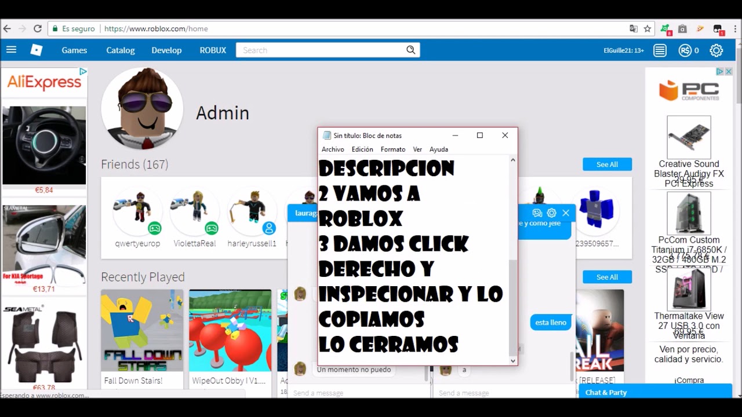Screen dimensions: 742x417
Task: Open the Chat & Party bar
Action: (x=655, y=392)
